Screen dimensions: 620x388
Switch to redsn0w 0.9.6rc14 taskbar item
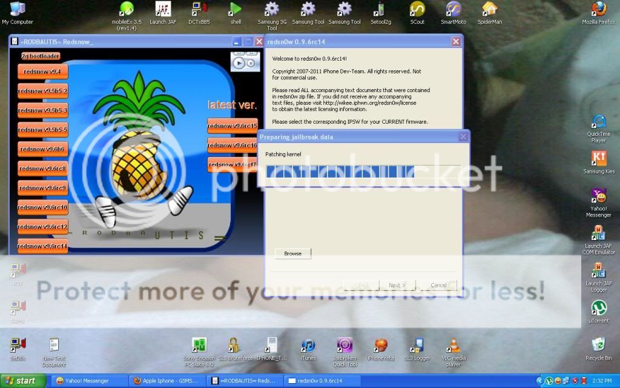pyautogui.click(x=322, y=381)
